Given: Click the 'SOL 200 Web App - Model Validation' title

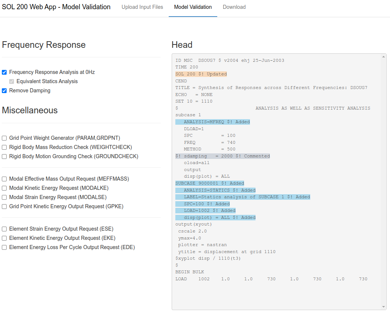Looking at the screenshot, I should (x=56, y=7).
